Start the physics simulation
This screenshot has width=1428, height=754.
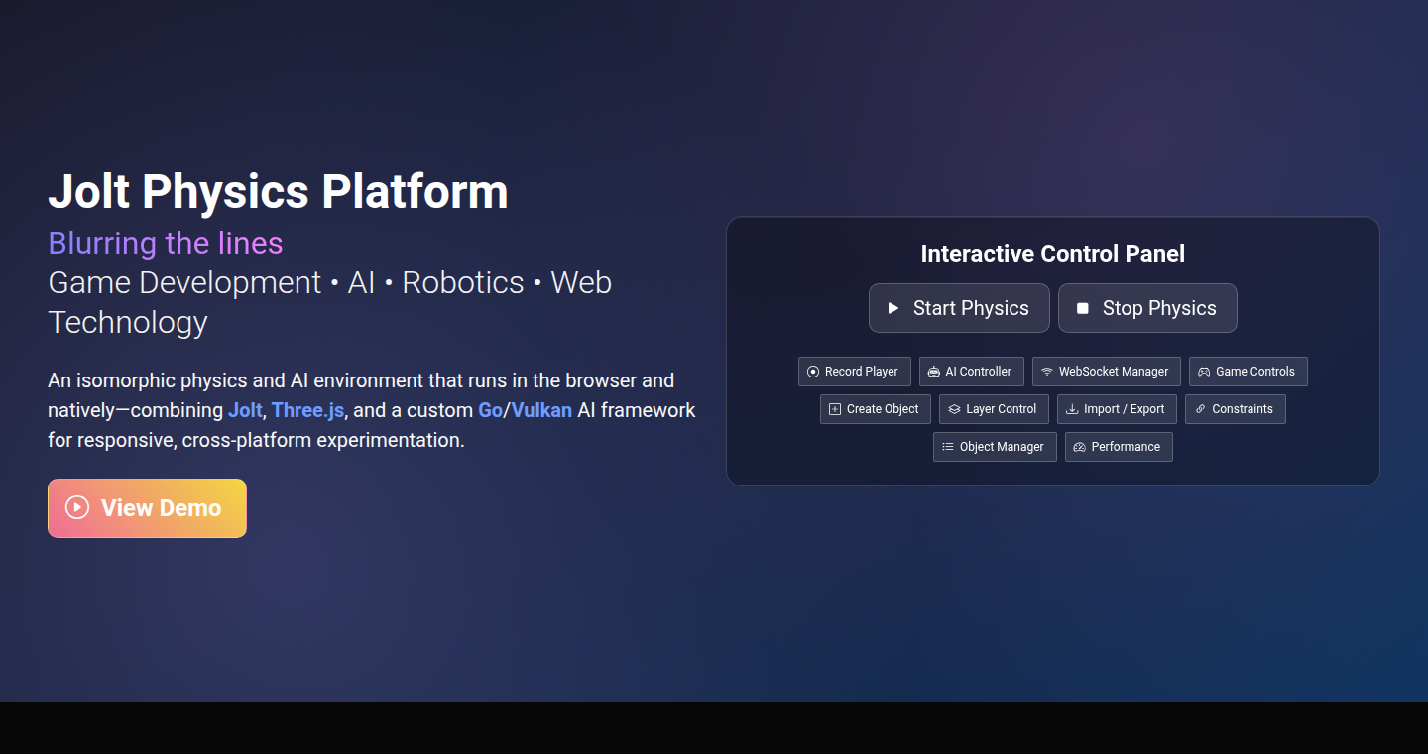click(959, 308)
